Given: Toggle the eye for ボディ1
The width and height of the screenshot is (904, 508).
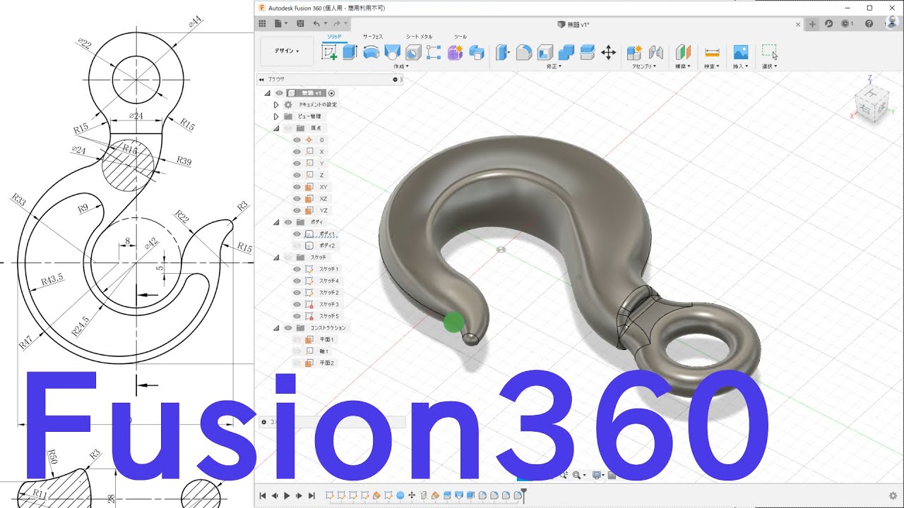Looking at the screenshot, I should (x=297, y=234).
